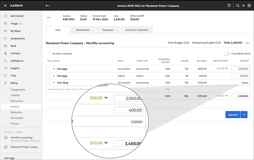Edit the 2,400.00 total amount field
Screen dimensions: 254x160
pyautogui.click(x=240, y=96)
